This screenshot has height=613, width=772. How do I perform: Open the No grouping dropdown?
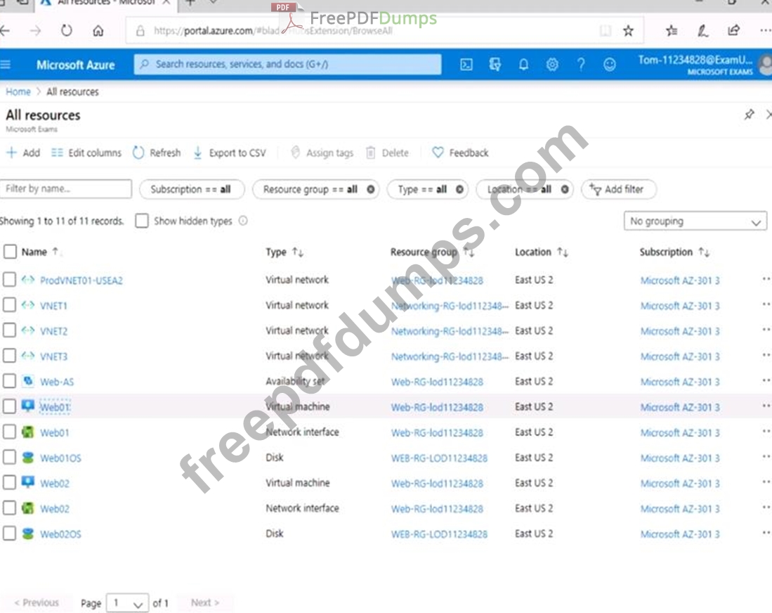click(695, 221)
